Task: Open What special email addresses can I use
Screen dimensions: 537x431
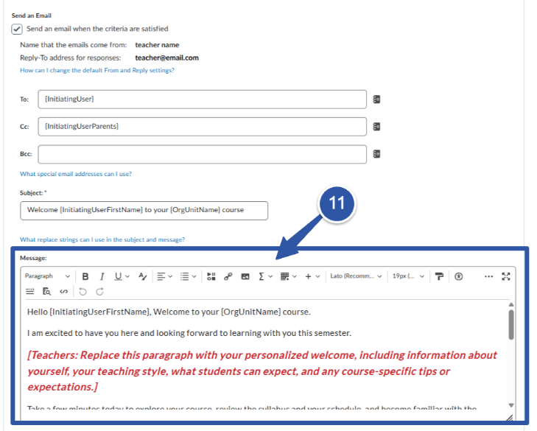Action: pyautogui.click(x=76, y=174)
